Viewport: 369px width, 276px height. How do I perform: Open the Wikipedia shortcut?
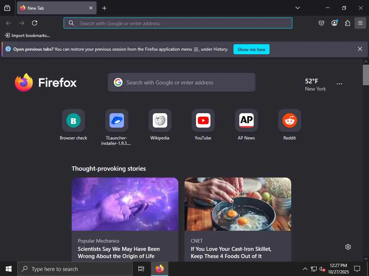click(160, 125)
